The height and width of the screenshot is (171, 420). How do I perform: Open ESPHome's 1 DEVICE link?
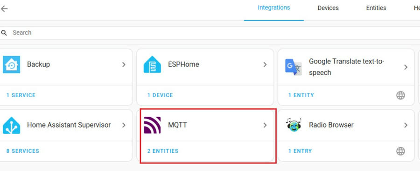pyautogui.click(x=160, y=95)
